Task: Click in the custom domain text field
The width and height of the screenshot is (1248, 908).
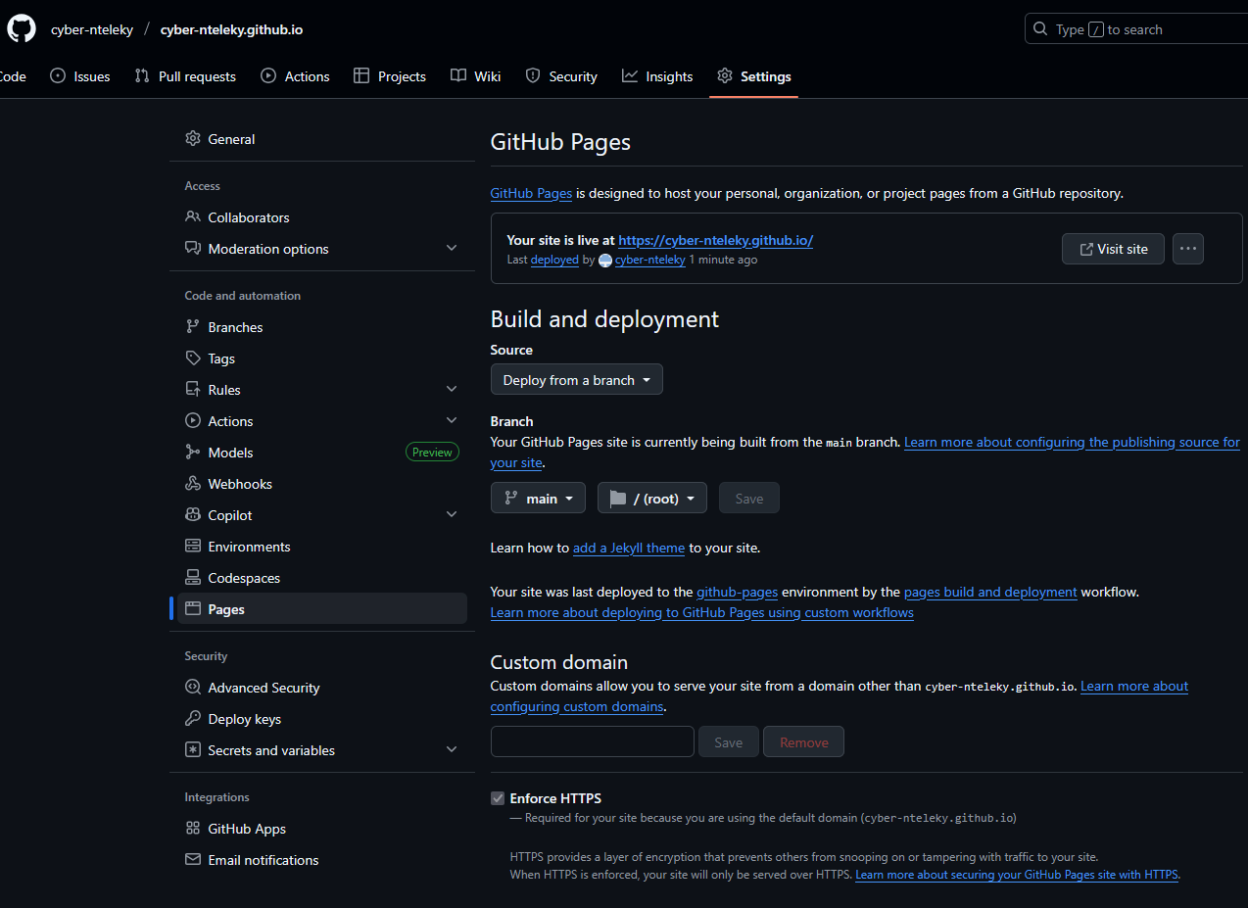Action: 593,742
